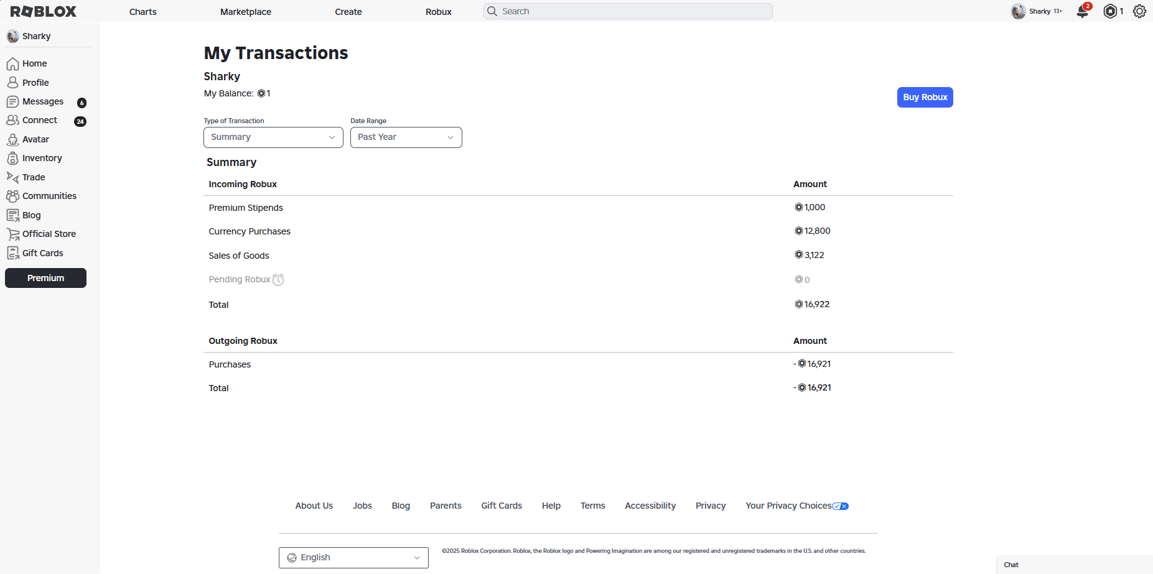Click the Sharky username in sidebar
The image size is (1153, 574).
[37, 36]
